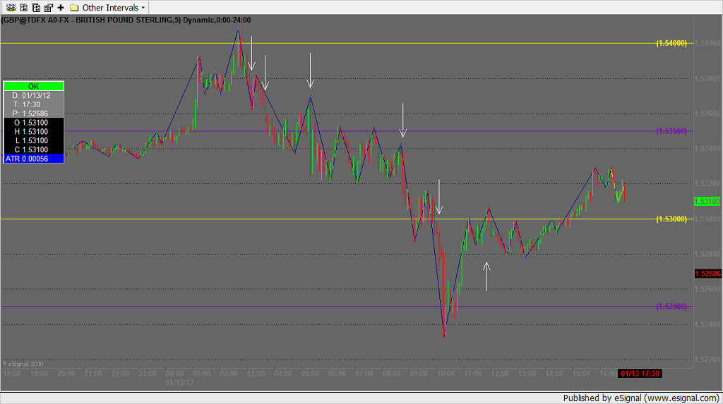Click the 21:00 time axis label

coord(93,374)
